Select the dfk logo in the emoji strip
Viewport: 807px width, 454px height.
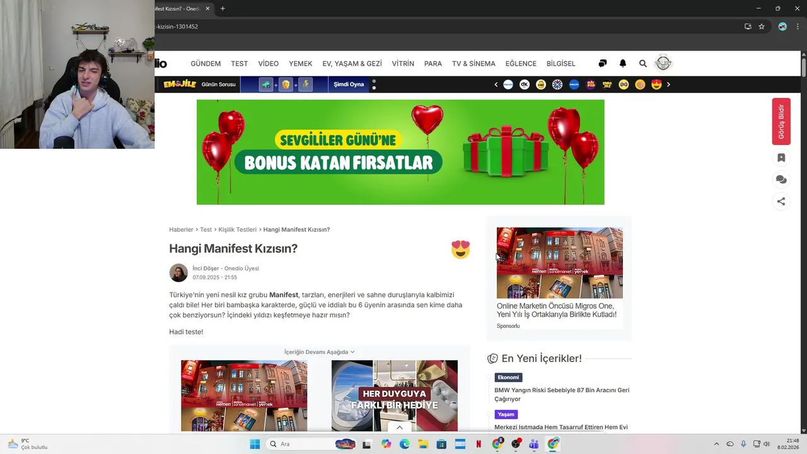525,84
